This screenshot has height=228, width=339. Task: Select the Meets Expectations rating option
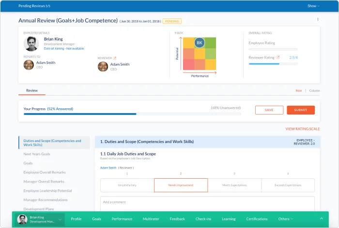(234, 185)
